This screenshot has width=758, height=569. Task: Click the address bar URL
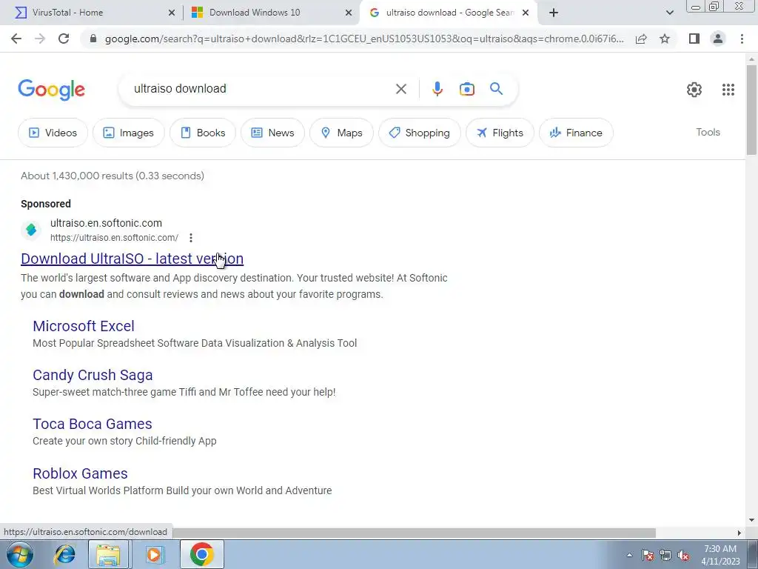(x=363, y=39)
